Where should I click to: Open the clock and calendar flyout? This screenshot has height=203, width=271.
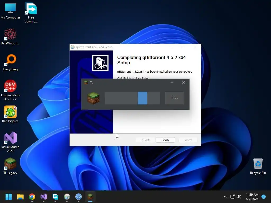[252, 197]
